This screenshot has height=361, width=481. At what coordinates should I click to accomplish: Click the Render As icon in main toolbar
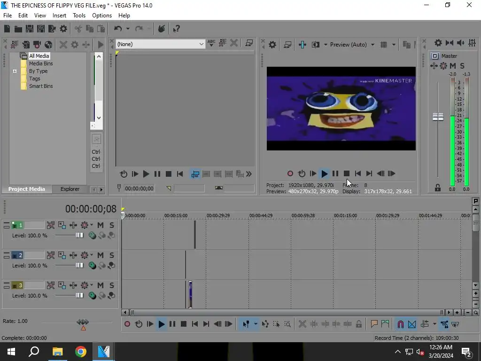pos(52,29)
